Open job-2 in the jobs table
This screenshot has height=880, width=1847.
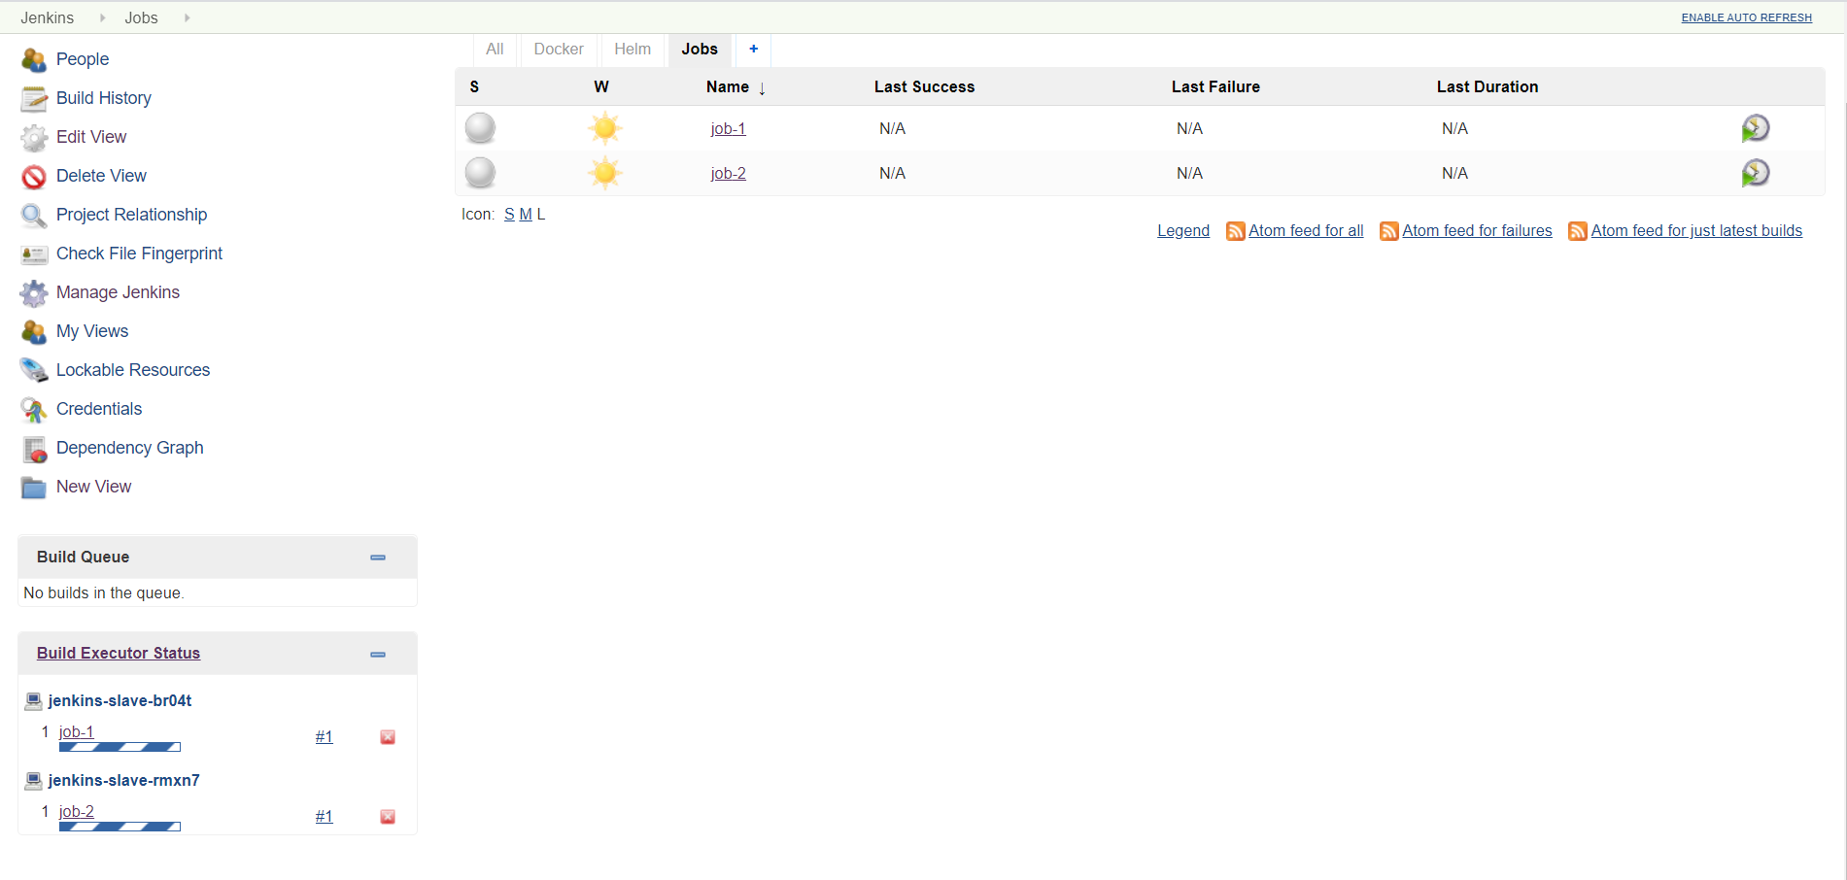click(x=728, y=173)
